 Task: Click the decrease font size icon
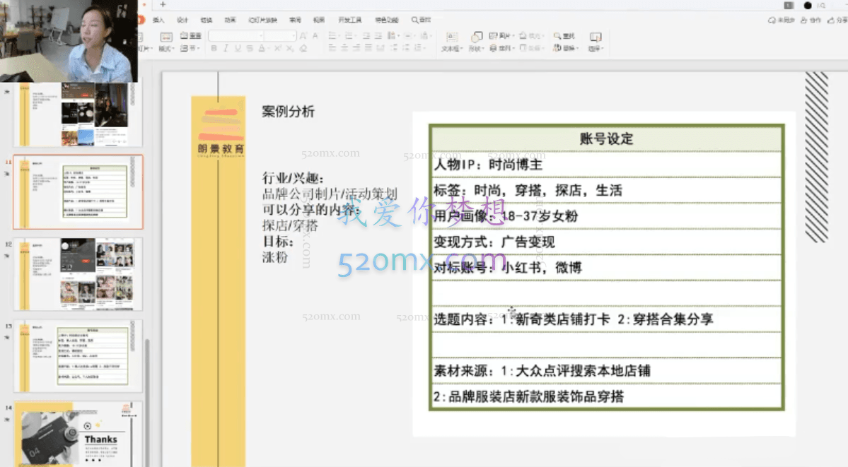pos(315,36)
